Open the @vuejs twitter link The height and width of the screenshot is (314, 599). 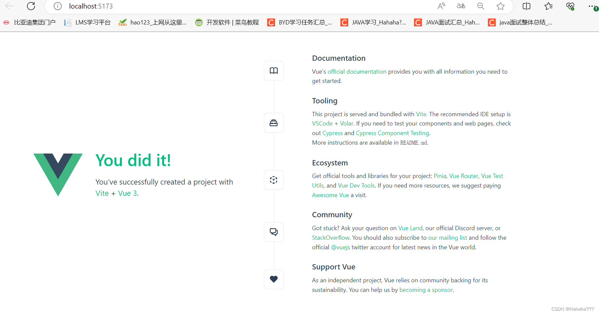tap(340, 247)
